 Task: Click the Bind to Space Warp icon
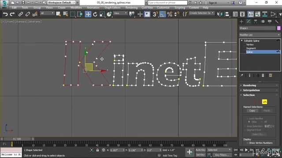35,14
